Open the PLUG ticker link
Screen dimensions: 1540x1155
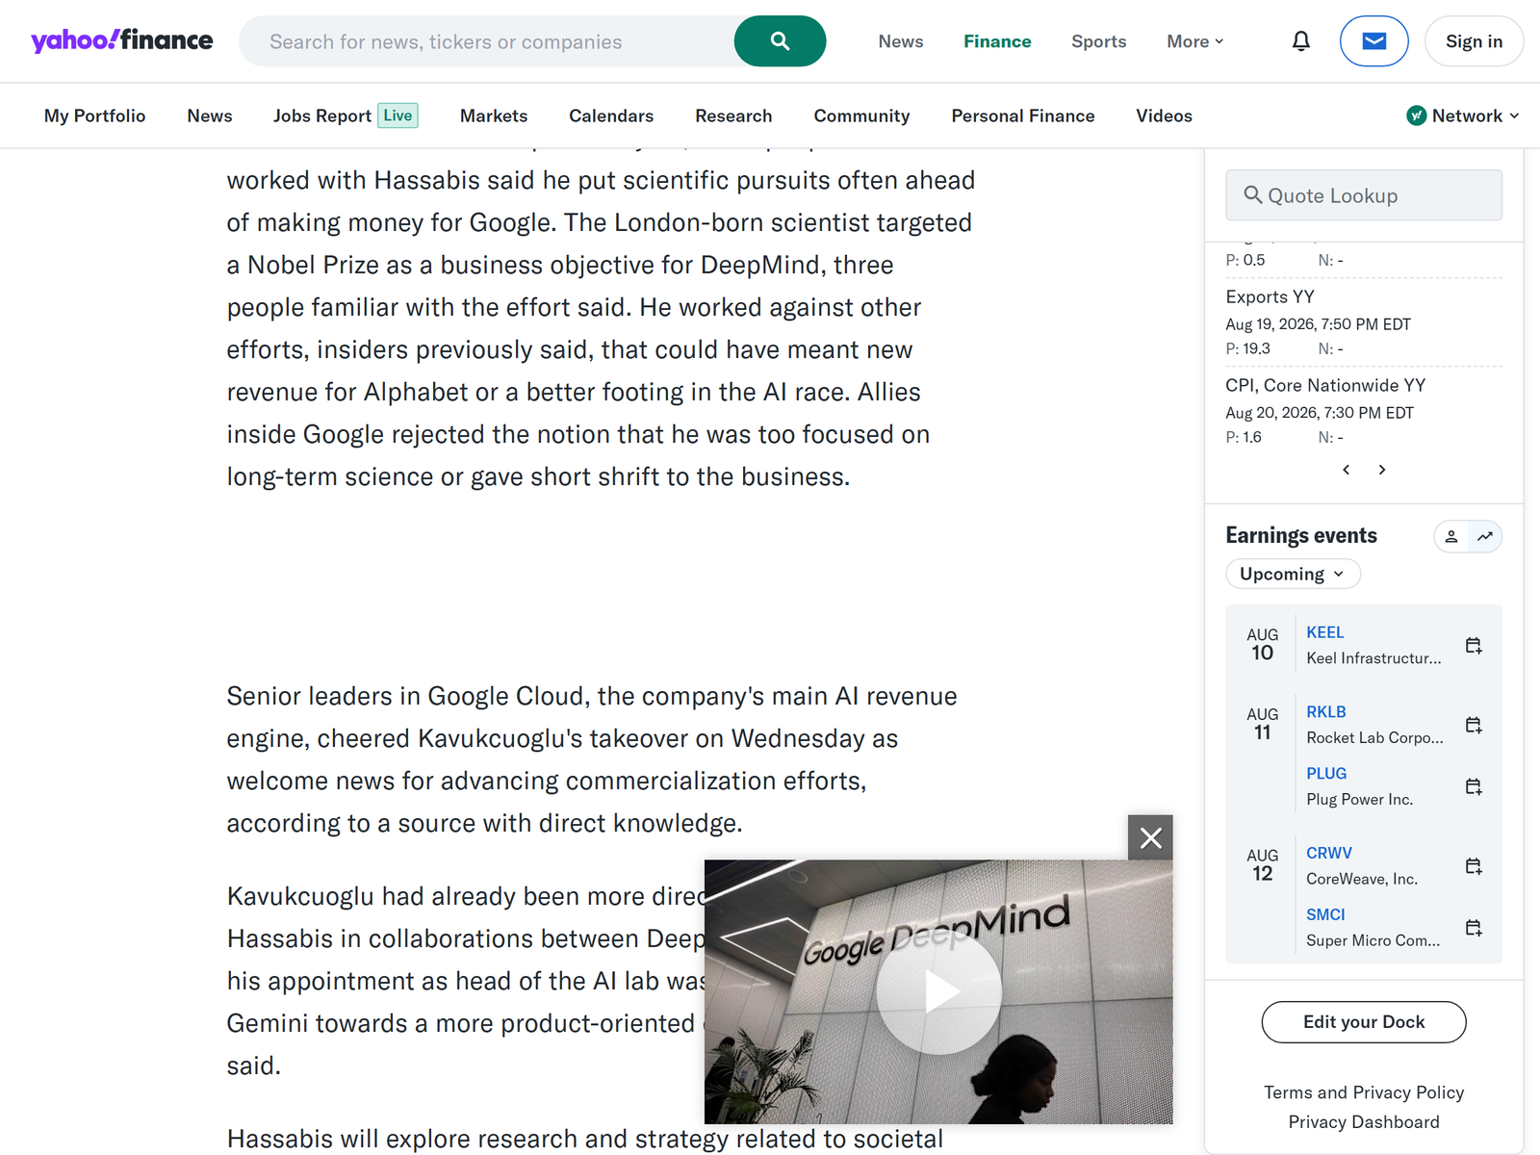1326,774
